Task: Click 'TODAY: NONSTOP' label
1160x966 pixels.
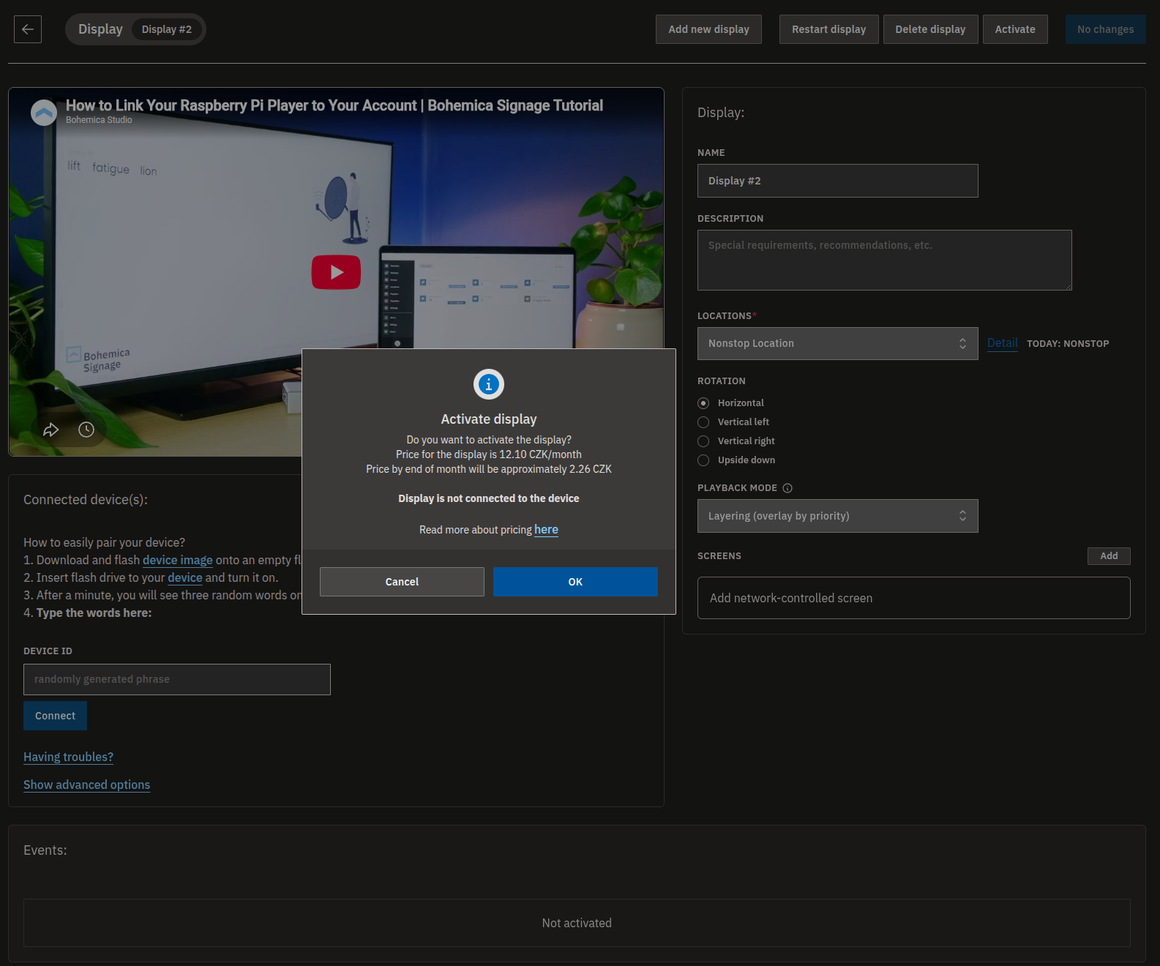Action: point(1068,344)
